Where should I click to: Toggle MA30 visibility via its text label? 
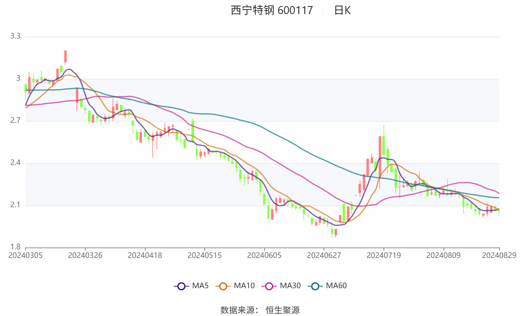290,286
